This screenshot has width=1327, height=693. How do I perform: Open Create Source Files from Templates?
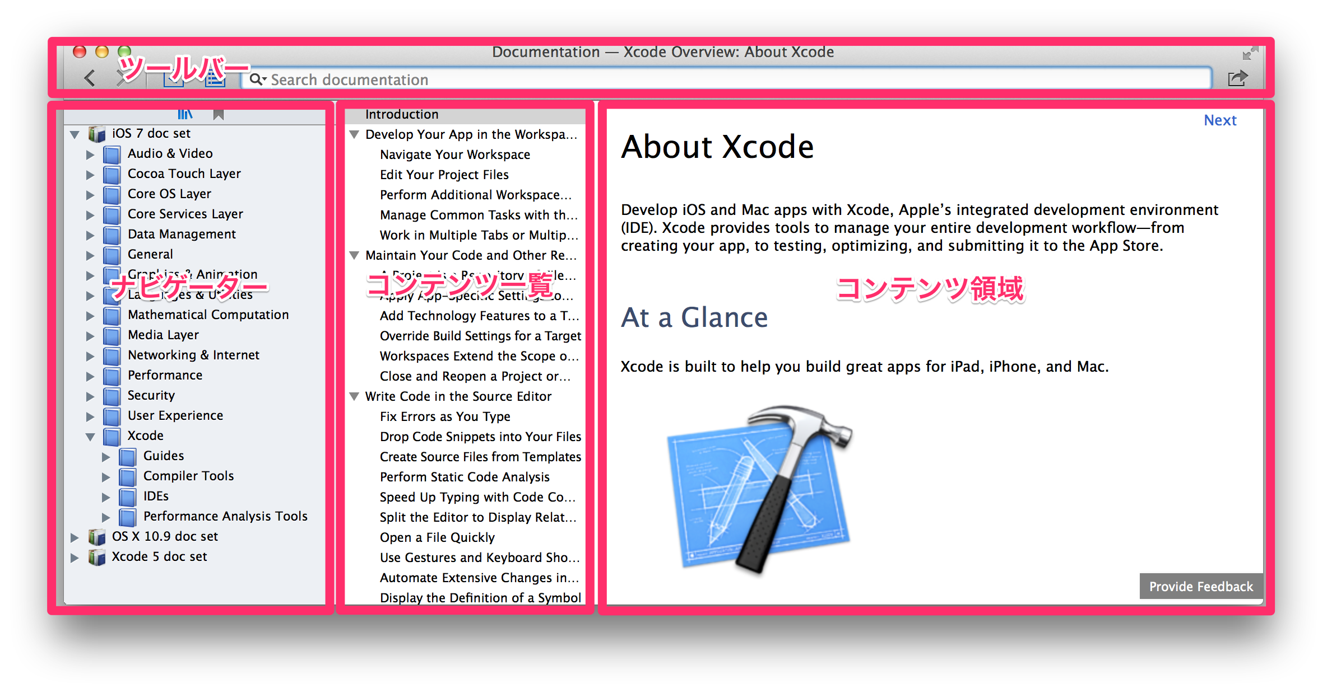tap(481, 457)
